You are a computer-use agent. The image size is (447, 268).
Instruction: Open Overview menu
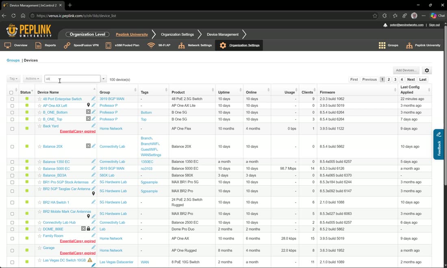[16, 45]
